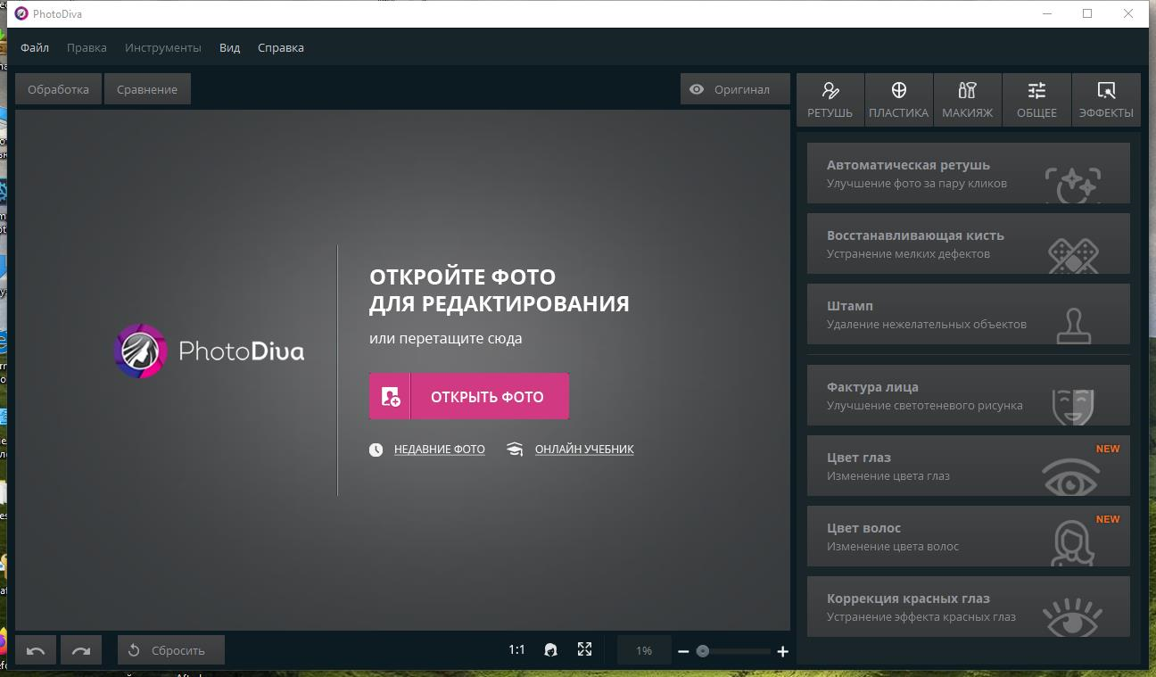This screenshot has width=1156, height=677.
Task: Select the Общее adjustments tab
Action: pos(1036,99)
